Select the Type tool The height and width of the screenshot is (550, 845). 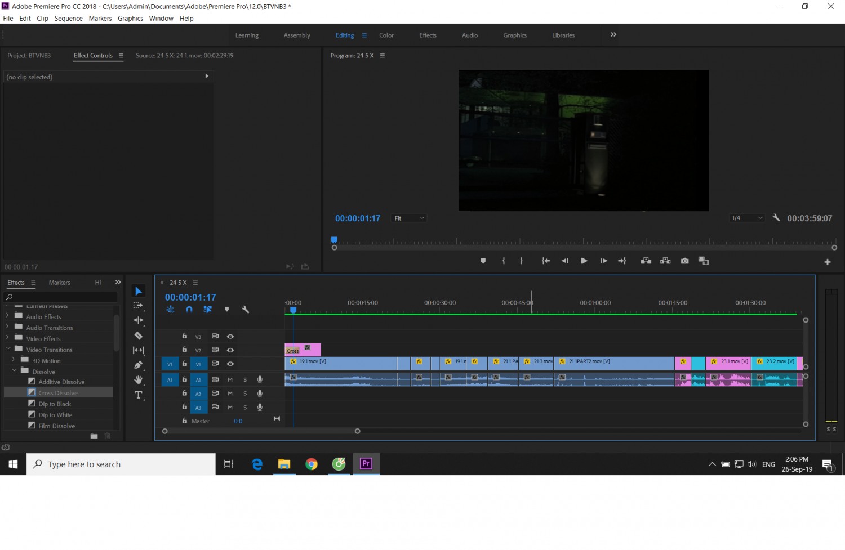pyautogui.click(x=138, y=395)
